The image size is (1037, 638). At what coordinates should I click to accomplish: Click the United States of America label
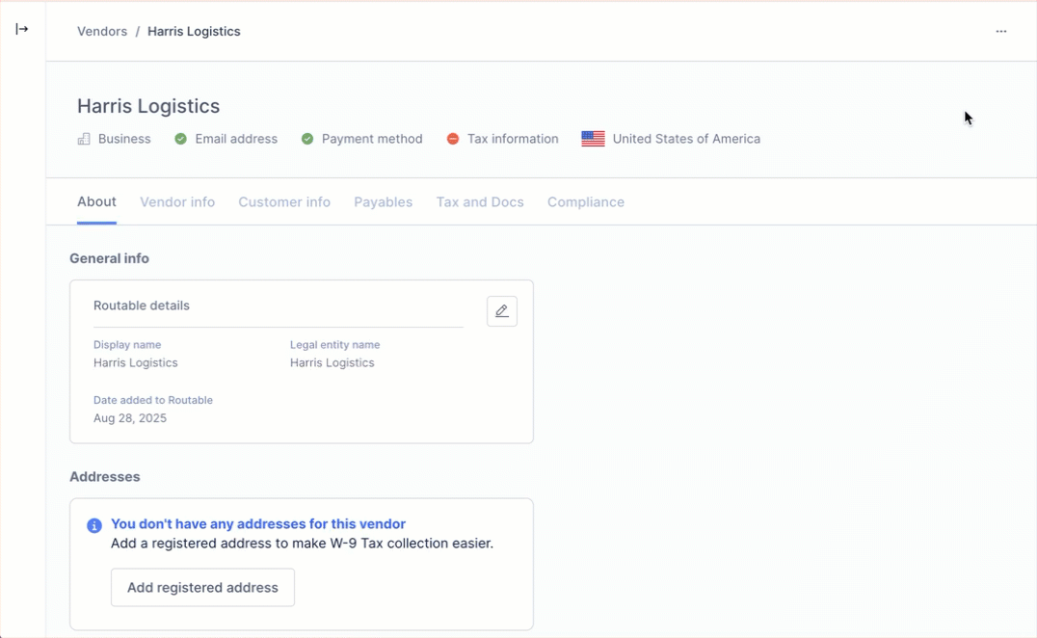tap(686, 139)
